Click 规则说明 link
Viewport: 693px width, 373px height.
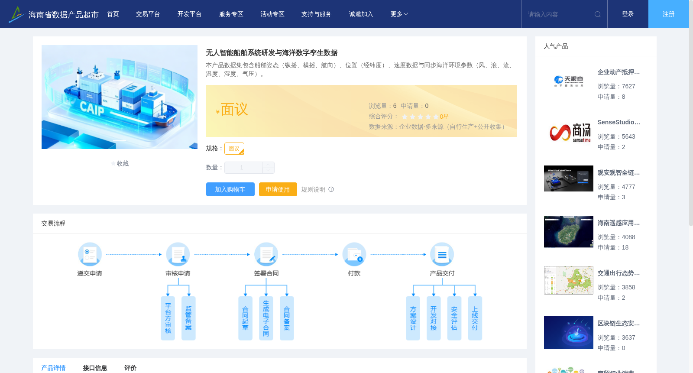click(313, 189)
